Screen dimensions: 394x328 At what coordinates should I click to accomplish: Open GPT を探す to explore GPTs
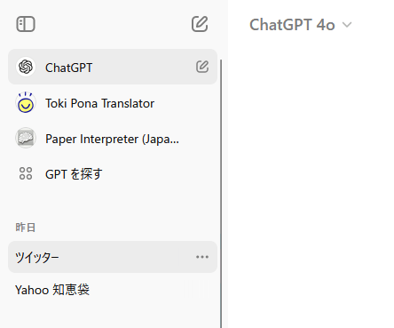[113, 174]
